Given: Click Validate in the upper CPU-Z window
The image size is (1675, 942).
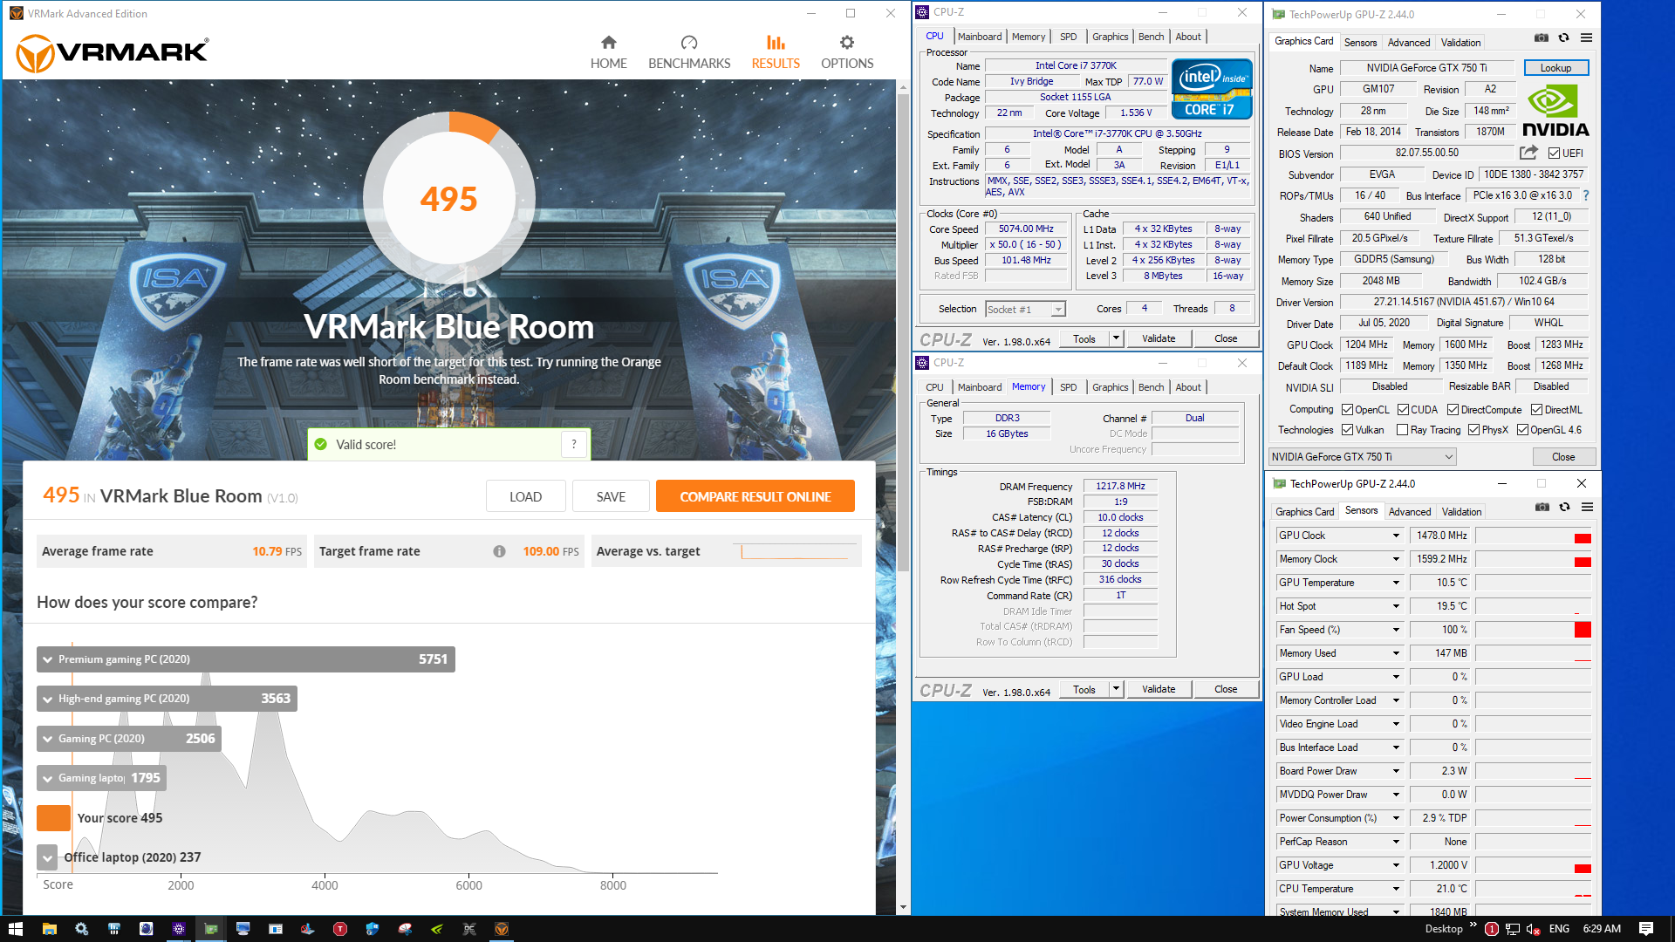Looking at the screenshot, I should pos(1159,338).
